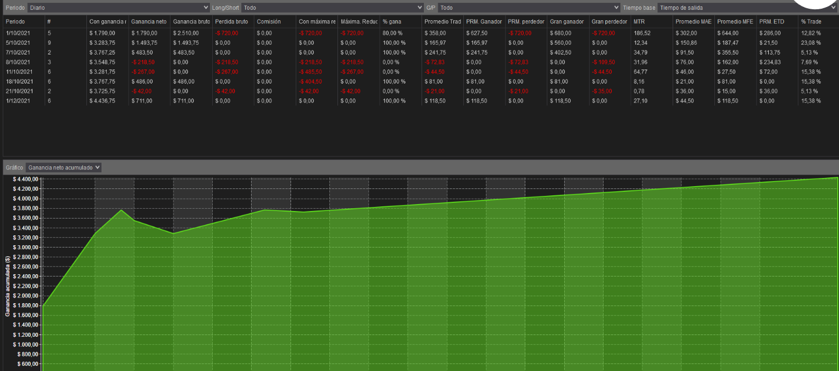Select the 8/10/2021 period row
Image resolution: width=839 pixels, height=371 pixels.
pos(17,61)
